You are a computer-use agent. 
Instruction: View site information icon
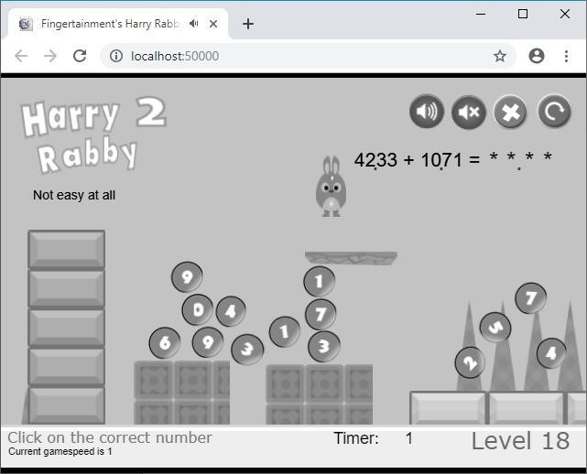(116, 56)
